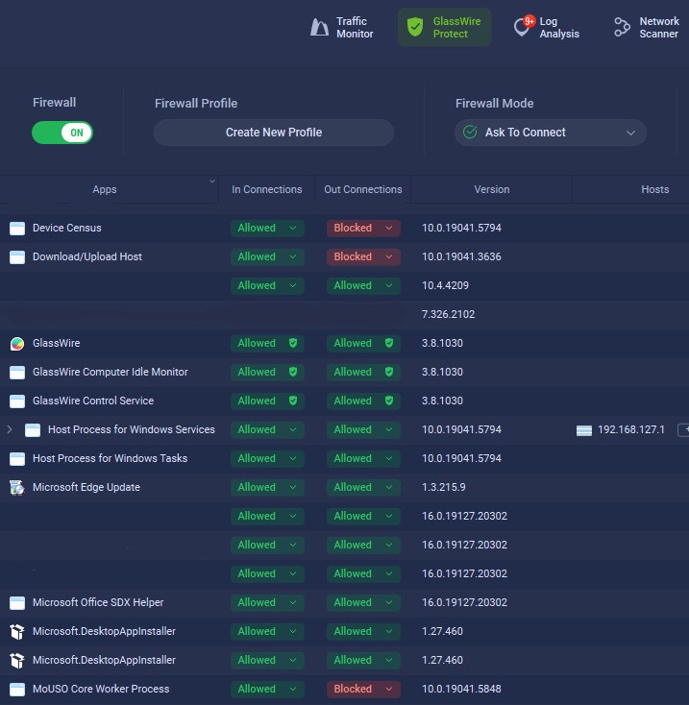Open MoUSO Core Worker Process Blocked dropdown
The height and width of the screenshot is (705, 689).
(363, 690)
